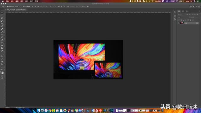Open Photoshop from the Dock
201x113 pixels.
112,110
